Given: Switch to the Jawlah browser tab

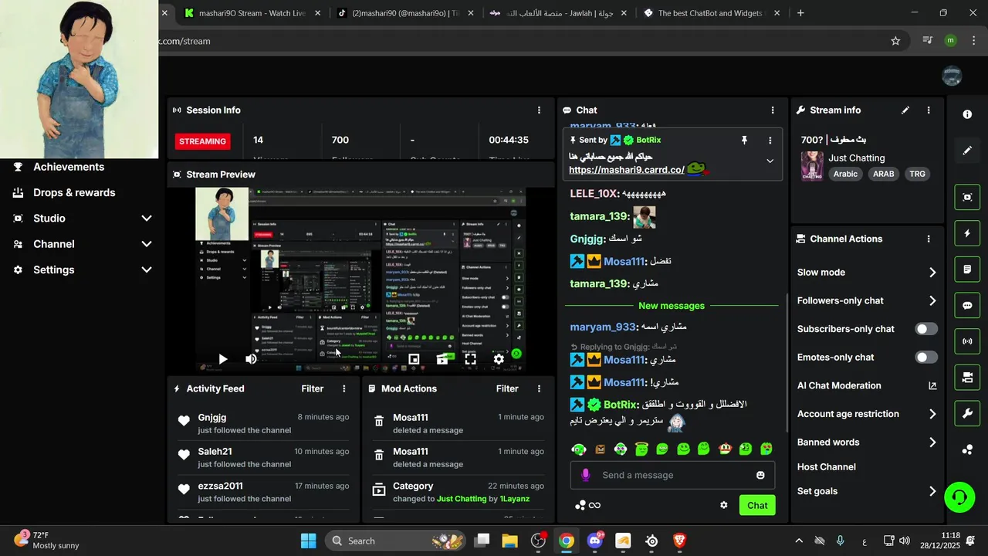Looking at the screenshot, I should click(x=557, y=13).
